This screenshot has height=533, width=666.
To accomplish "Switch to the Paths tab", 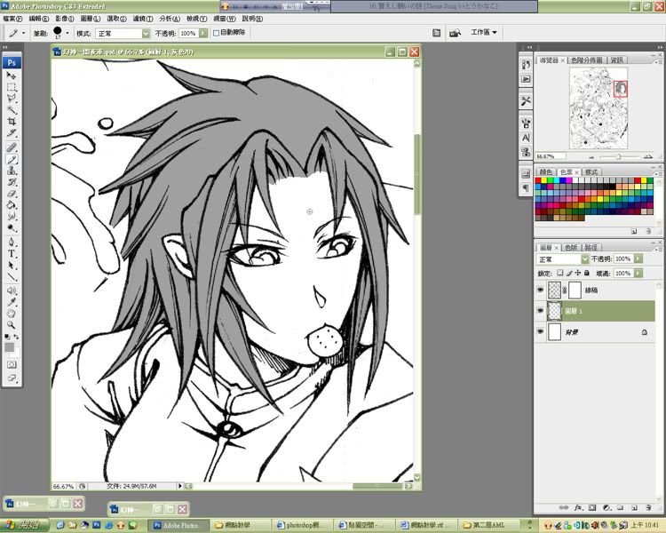I will (591, 247).
